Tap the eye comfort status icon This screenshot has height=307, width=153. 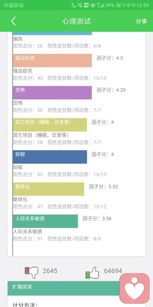pos(93,5)
